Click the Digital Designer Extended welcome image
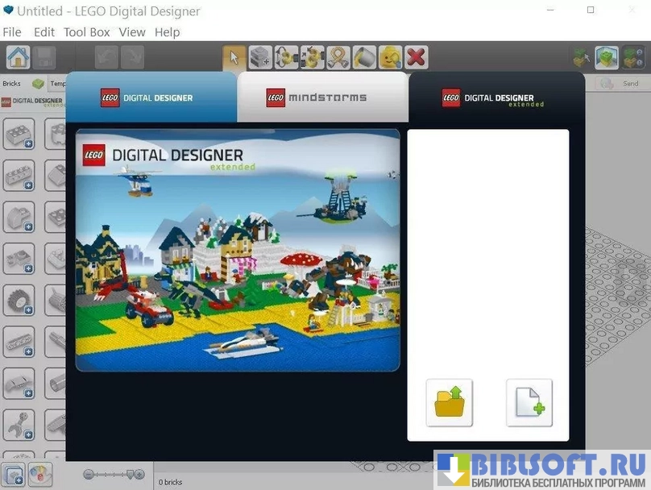Viewport: 651px width, 490px height. pos(238,250)
